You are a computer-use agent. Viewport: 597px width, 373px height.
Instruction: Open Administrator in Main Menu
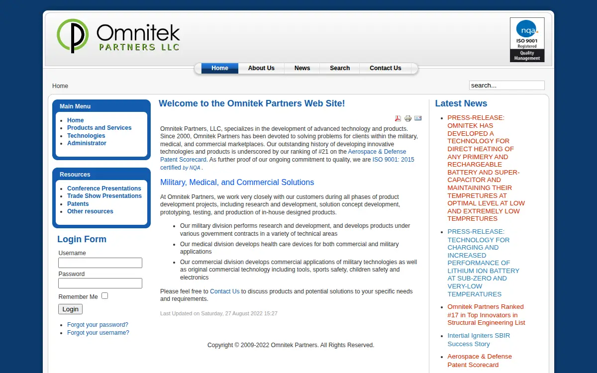pos(87,143)
